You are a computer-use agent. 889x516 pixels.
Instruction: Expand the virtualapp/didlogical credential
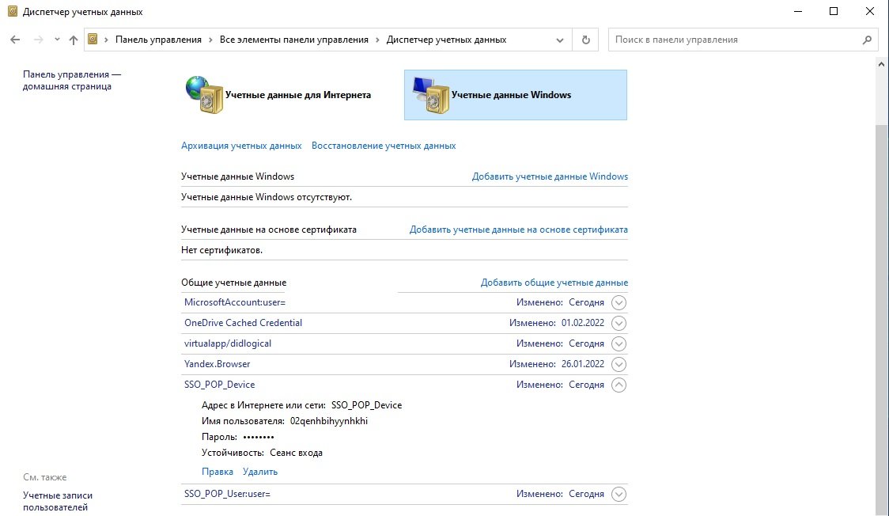[x=619, y=343]
